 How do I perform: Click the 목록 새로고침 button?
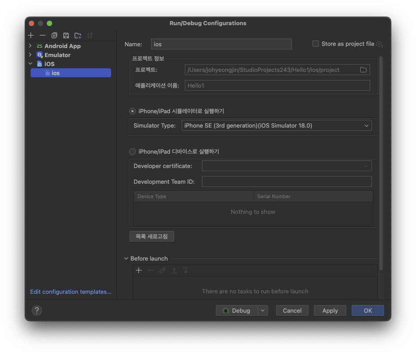tap(152, 236)
